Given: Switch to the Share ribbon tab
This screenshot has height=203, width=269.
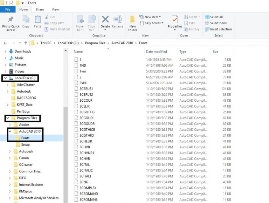Looking at the screenshot, I should [40, 9].
